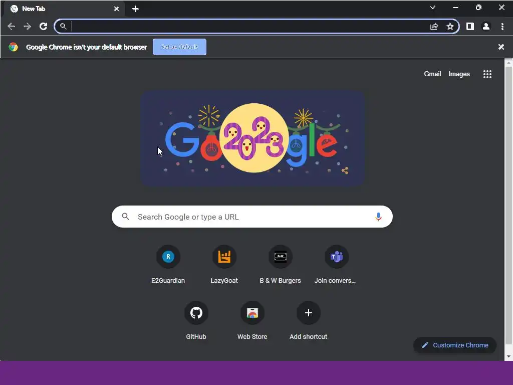Close the New Tab tab
The image size is (513, 385).
point(116,9)
